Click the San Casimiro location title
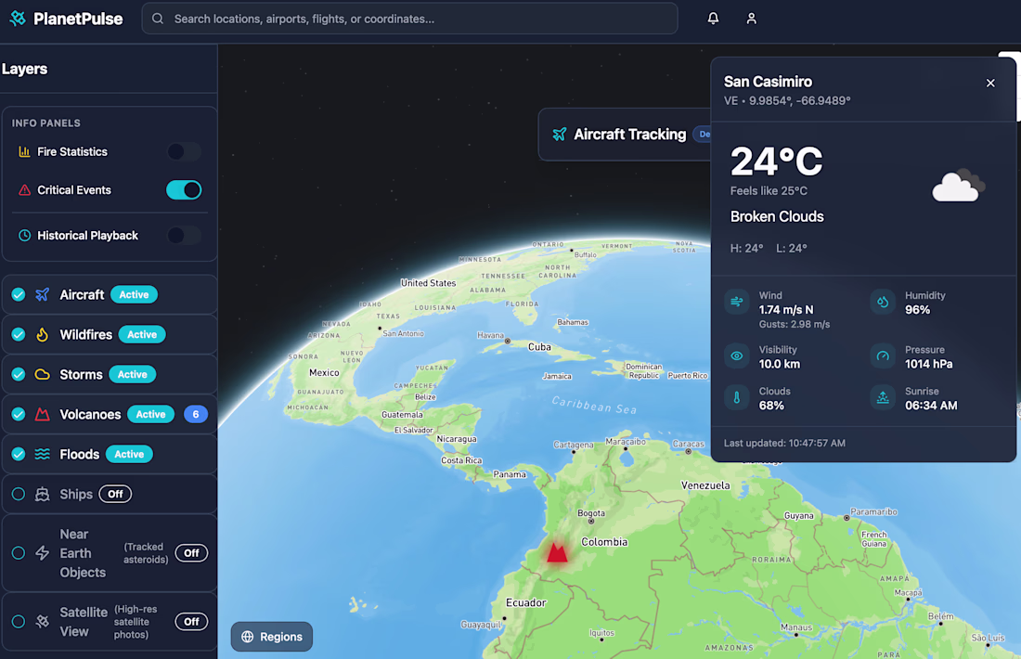Viewport: 1021px width, 659px height. pos(768,82)
